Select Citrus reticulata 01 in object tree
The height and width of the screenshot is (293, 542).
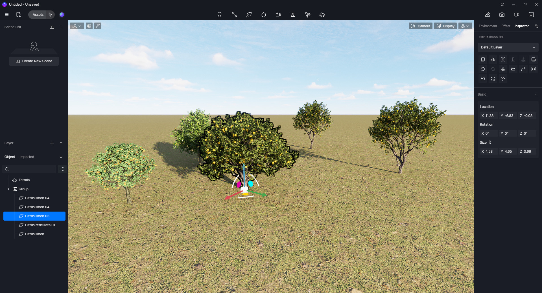[x=40, y=225]
